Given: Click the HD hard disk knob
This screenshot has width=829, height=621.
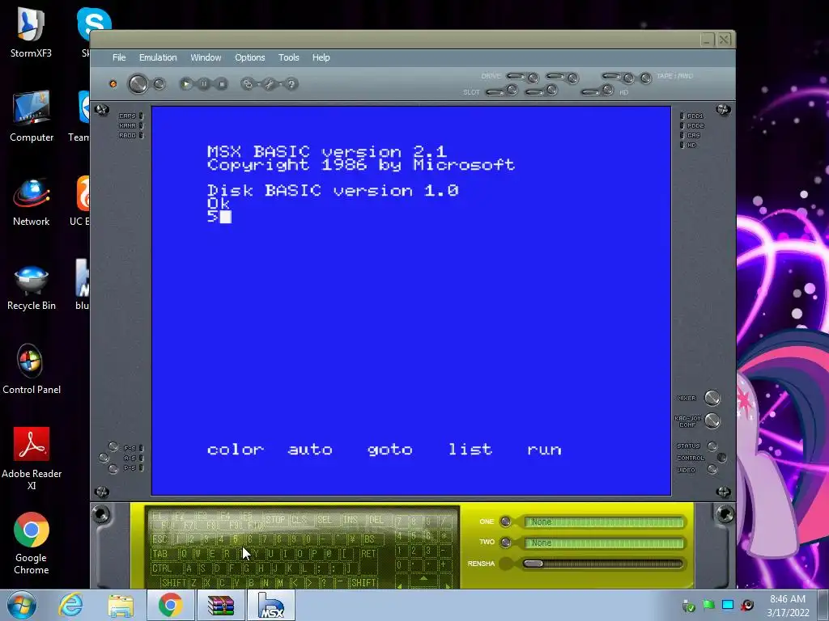Looking at the screenshot, I should (608, 91).
